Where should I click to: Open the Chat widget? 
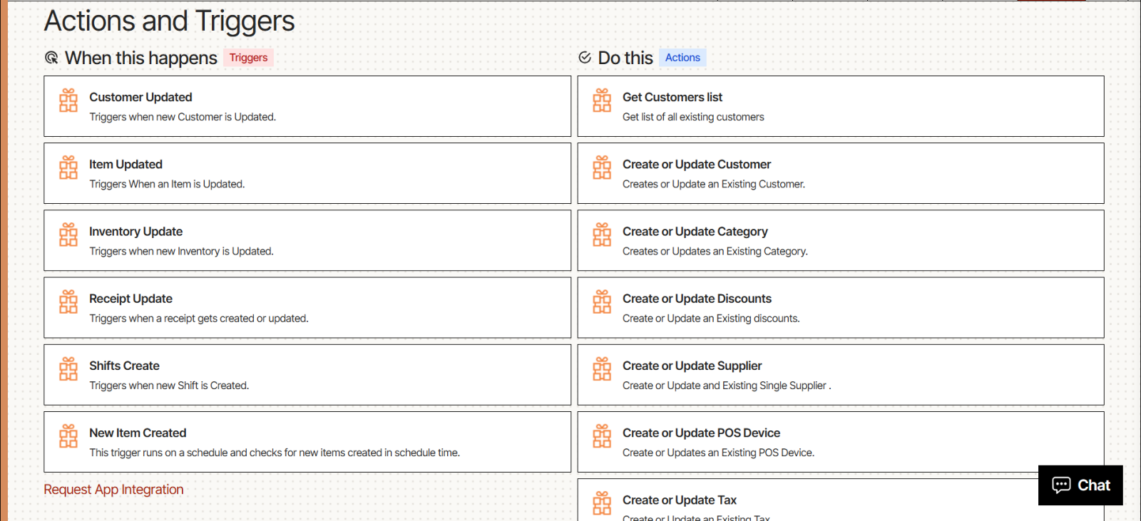(x=1080, y=485)
